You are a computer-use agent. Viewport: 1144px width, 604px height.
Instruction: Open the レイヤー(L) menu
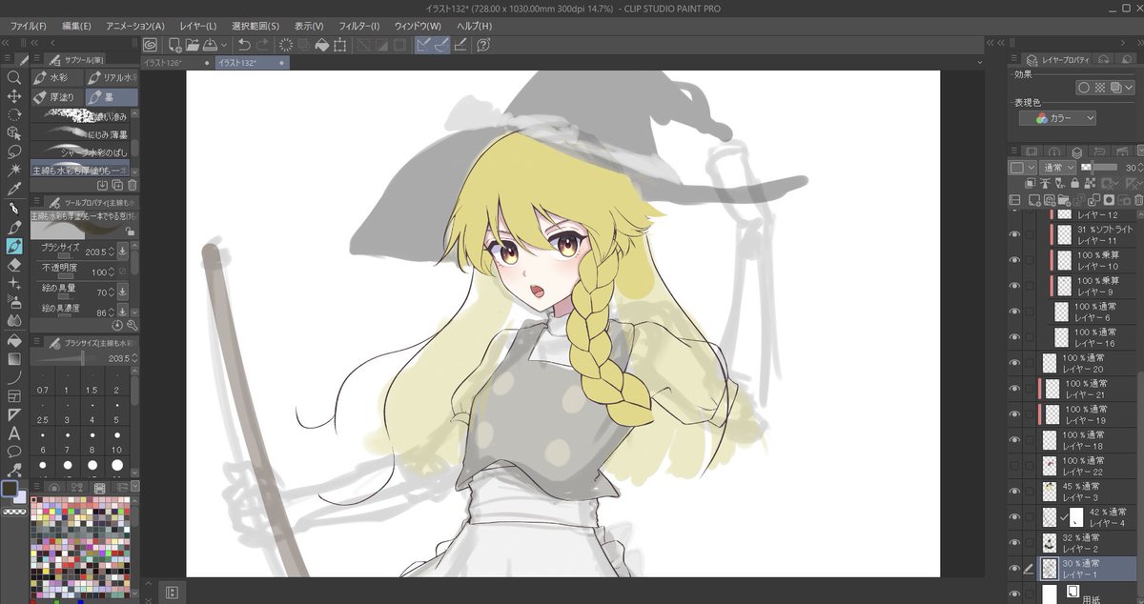tap(197, 25)
